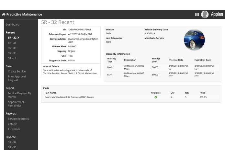Open SR - 14 in Recent list
This screenshot has width=225, height=160.
tap(12, 58)
